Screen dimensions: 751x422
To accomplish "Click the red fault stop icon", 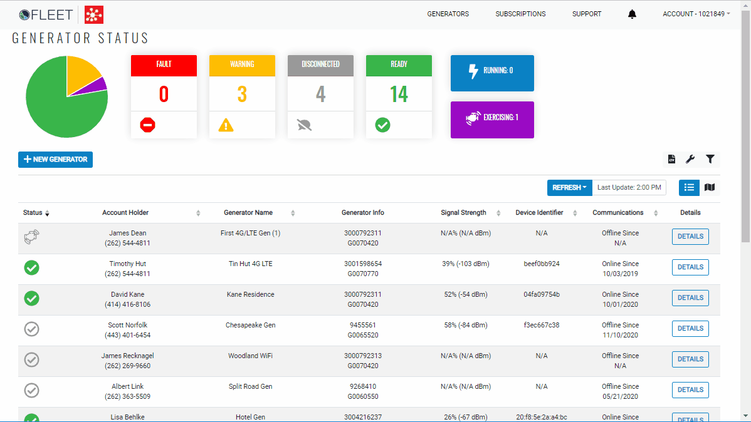I will point(147,125).
